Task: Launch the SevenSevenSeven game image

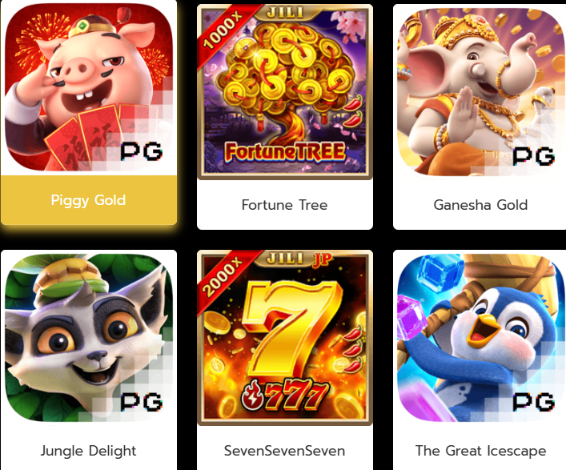Action: click(x=285, y=338)
